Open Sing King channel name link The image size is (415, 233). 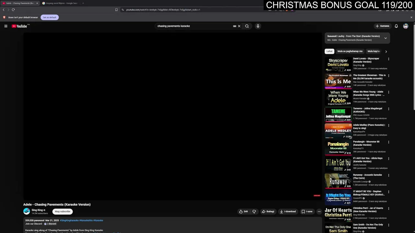37,210
